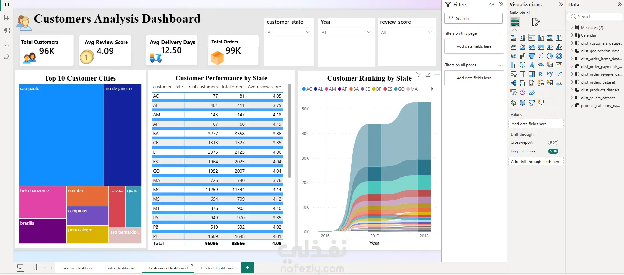This screenshot has height=275, width=624.
Task: Select the R script visual icon
Action: click(540, 74)
